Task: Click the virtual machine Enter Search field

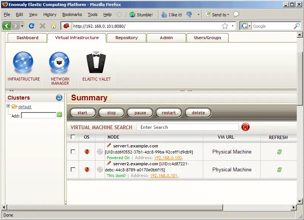Action: click(x=188, y=127)
